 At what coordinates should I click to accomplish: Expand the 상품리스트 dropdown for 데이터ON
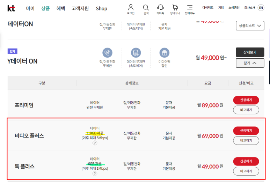[x=250, y=25]
